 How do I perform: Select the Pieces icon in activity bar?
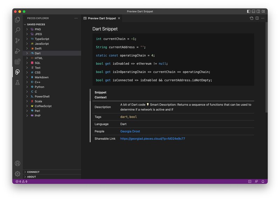(x=17, y=72)
